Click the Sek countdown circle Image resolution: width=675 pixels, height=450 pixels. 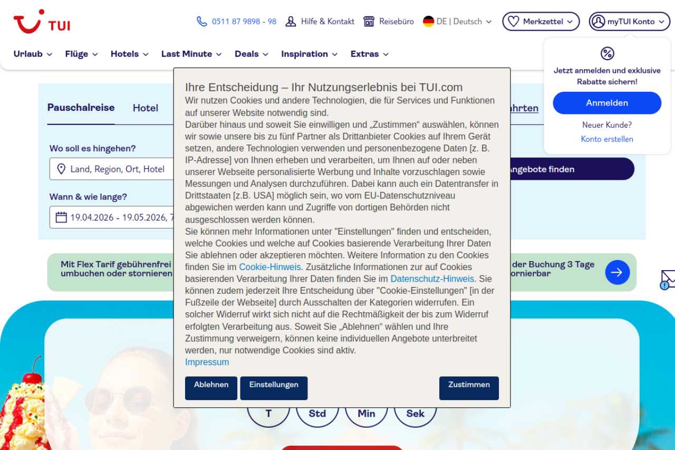(x=416, y=414)
